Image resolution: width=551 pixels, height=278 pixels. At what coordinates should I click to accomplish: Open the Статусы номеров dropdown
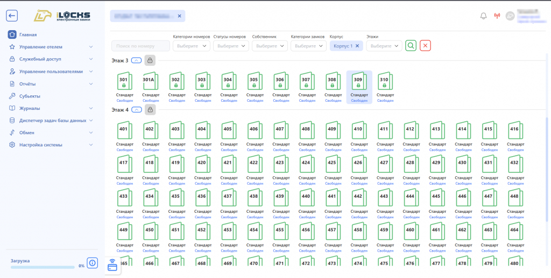pos(231,46)
